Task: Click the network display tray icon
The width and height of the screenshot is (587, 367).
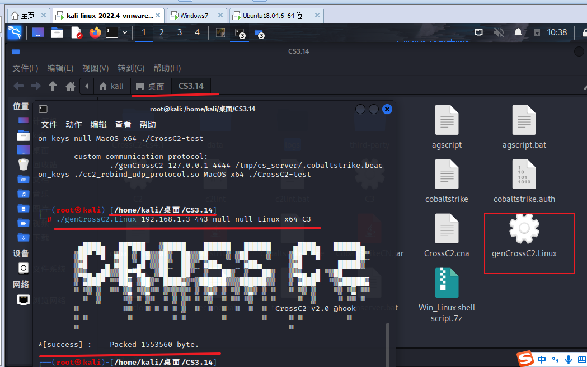Action: [x=478, y=32]
